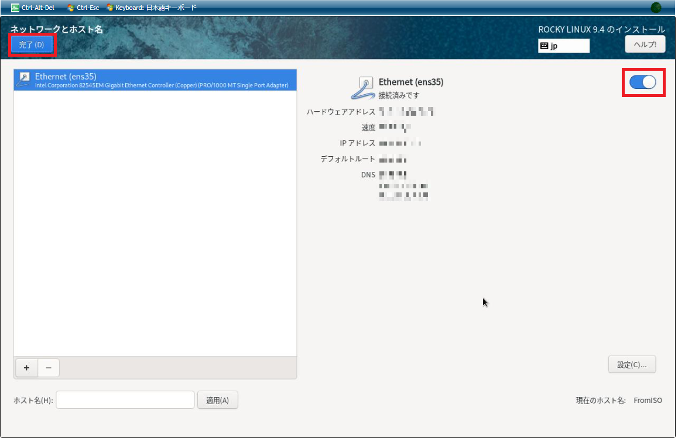
Task: Select Ethernet (ens35) in the device list
Action: tap(155, 80)
